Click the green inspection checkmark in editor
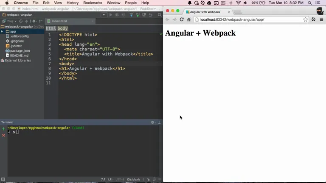 tap(161, 34)
